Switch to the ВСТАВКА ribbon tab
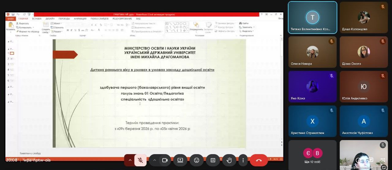 coord(37,19)
